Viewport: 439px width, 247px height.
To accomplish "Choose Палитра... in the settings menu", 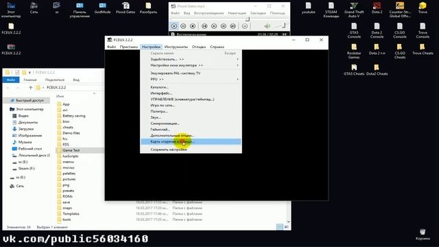I will click(x=191, y=111).
